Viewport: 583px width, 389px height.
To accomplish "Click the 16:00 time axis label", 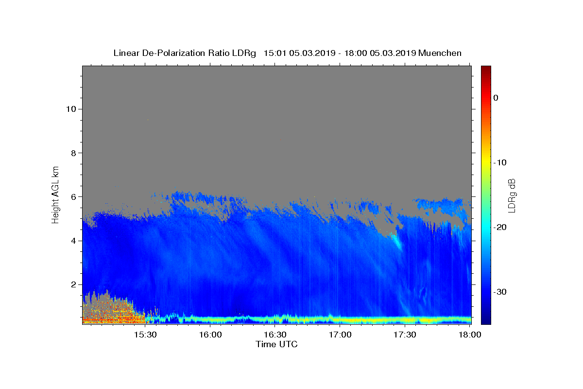I will click(x=210, y=335).
